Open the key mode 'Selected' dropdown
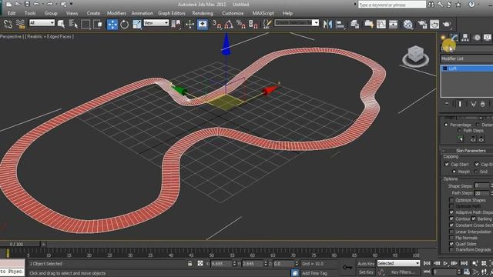 tap(398, 263)
